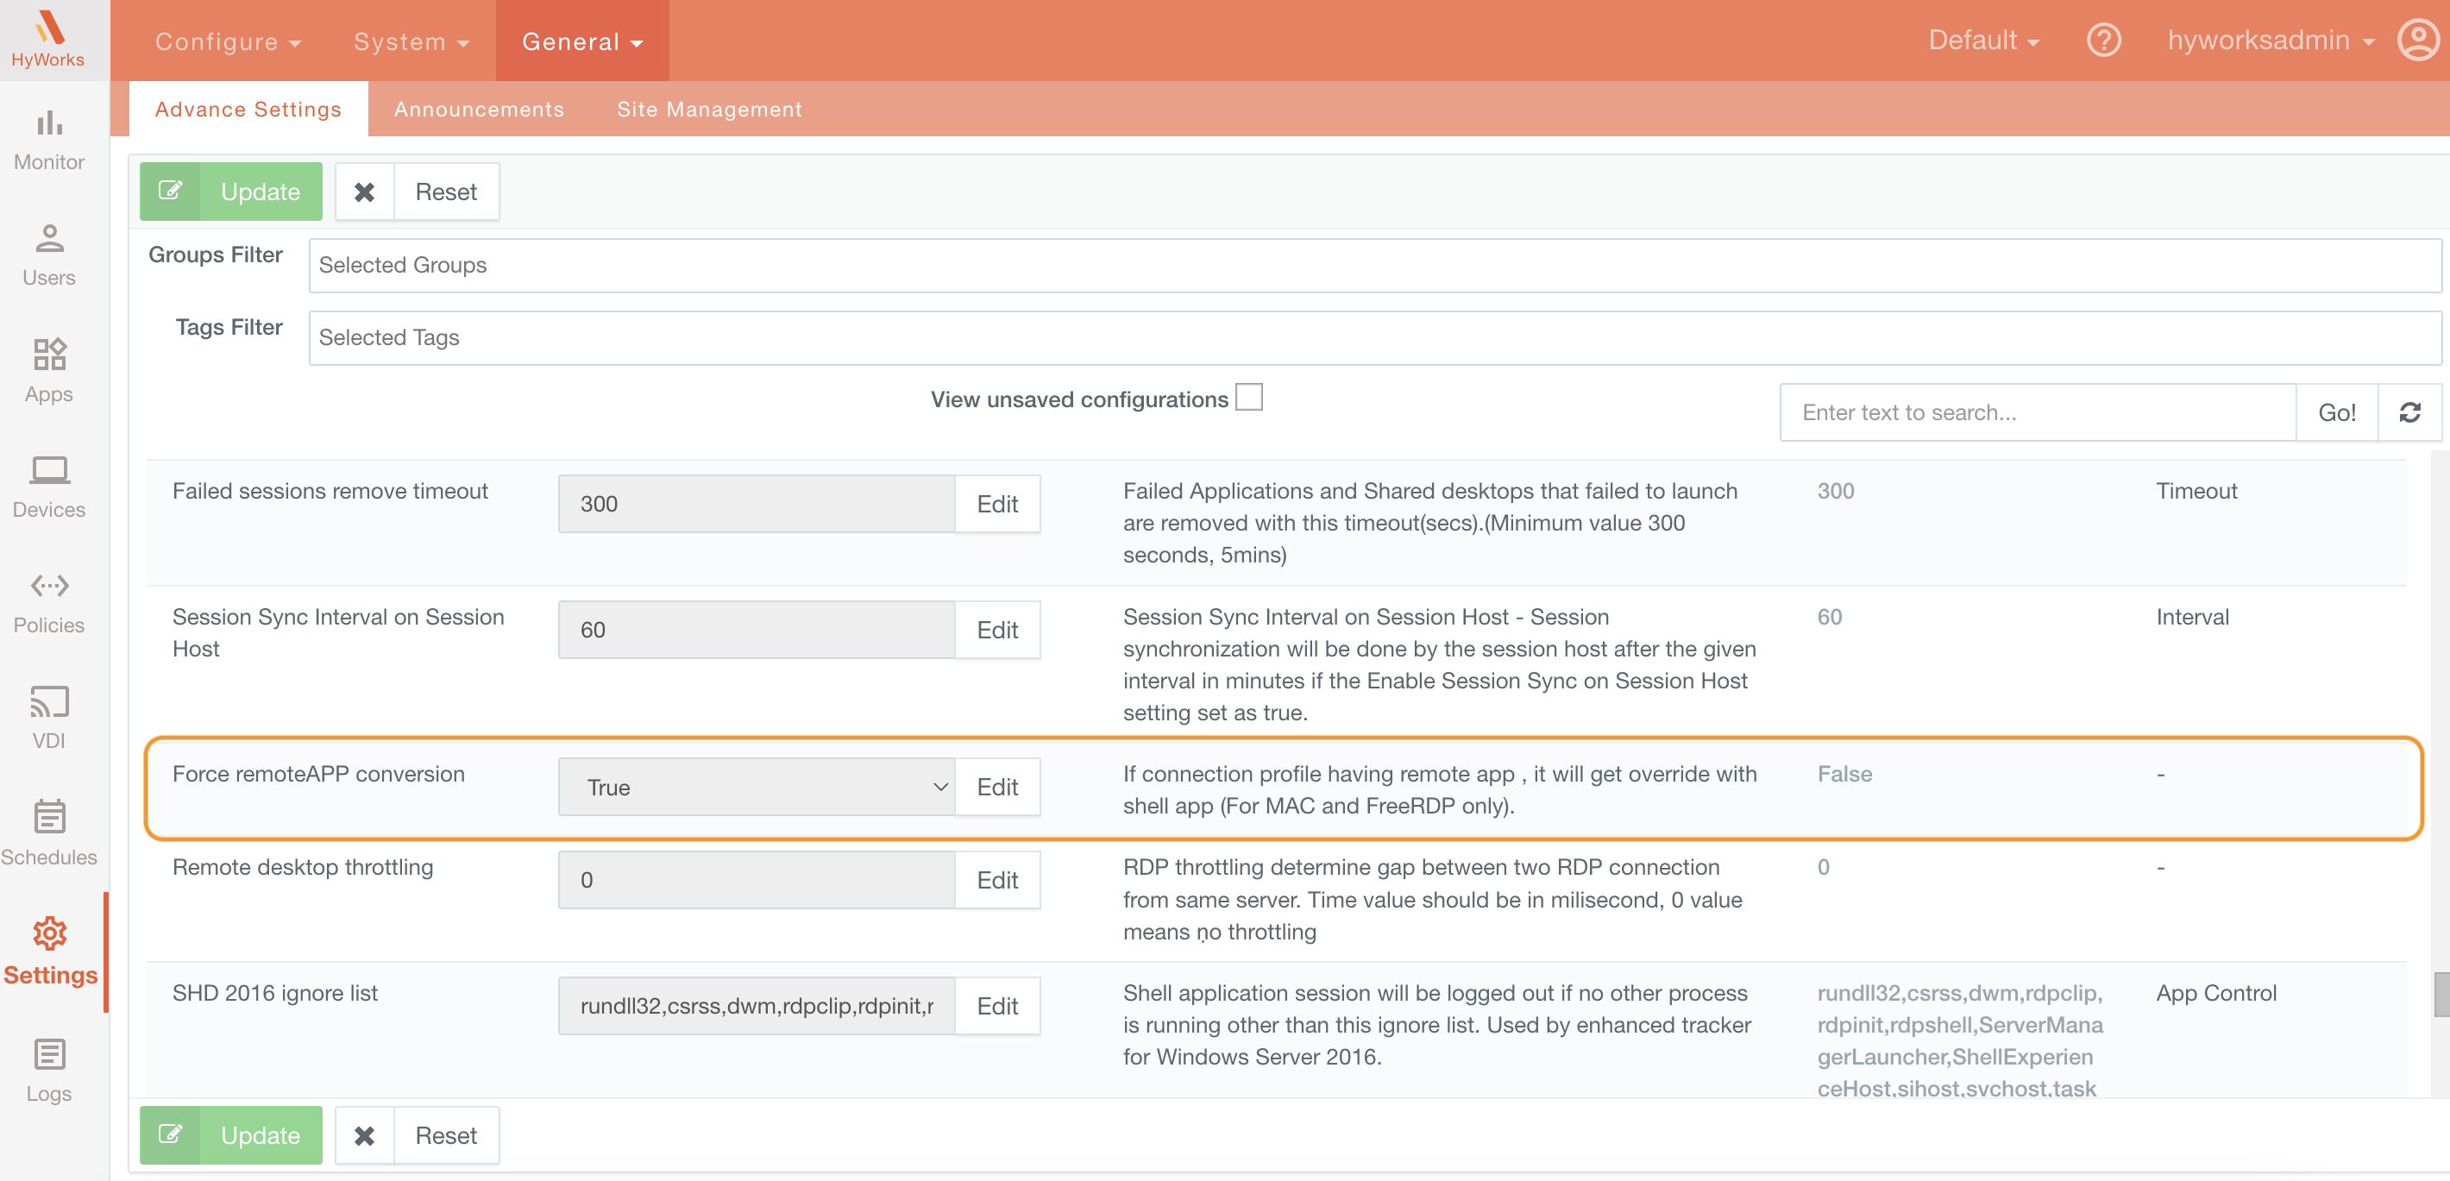Click the Selected Tags filter field

1374,337
